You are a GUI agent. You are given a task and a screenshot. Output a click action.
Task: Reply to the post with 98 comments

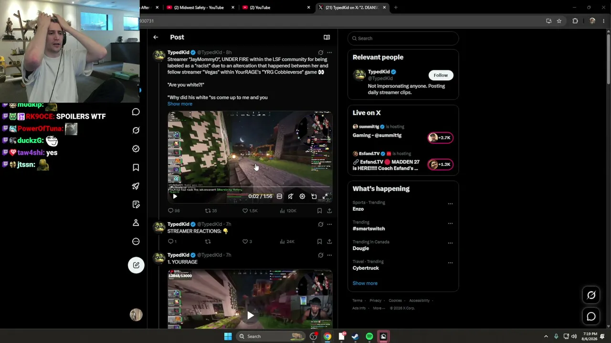click(174, 211)
